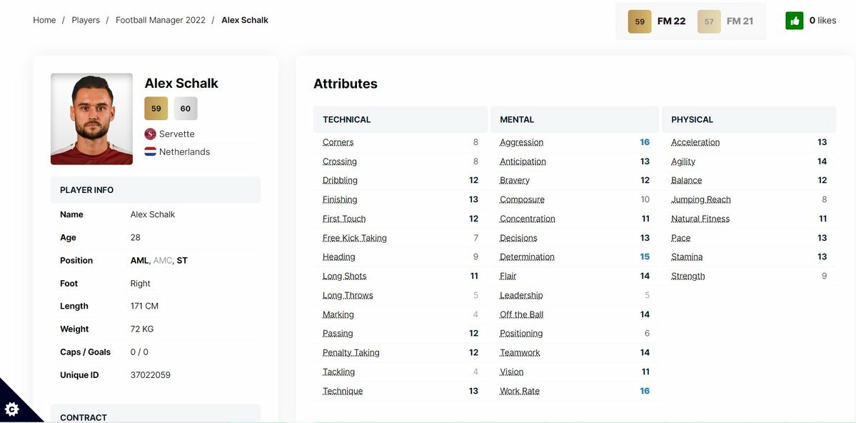
Task: Click the grey 60 potential badge
Action: (x=186, y=109)
